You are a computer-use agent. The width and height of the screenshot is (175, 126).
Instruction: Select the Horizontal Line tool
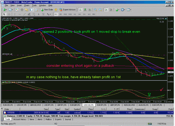coord(20,14)
